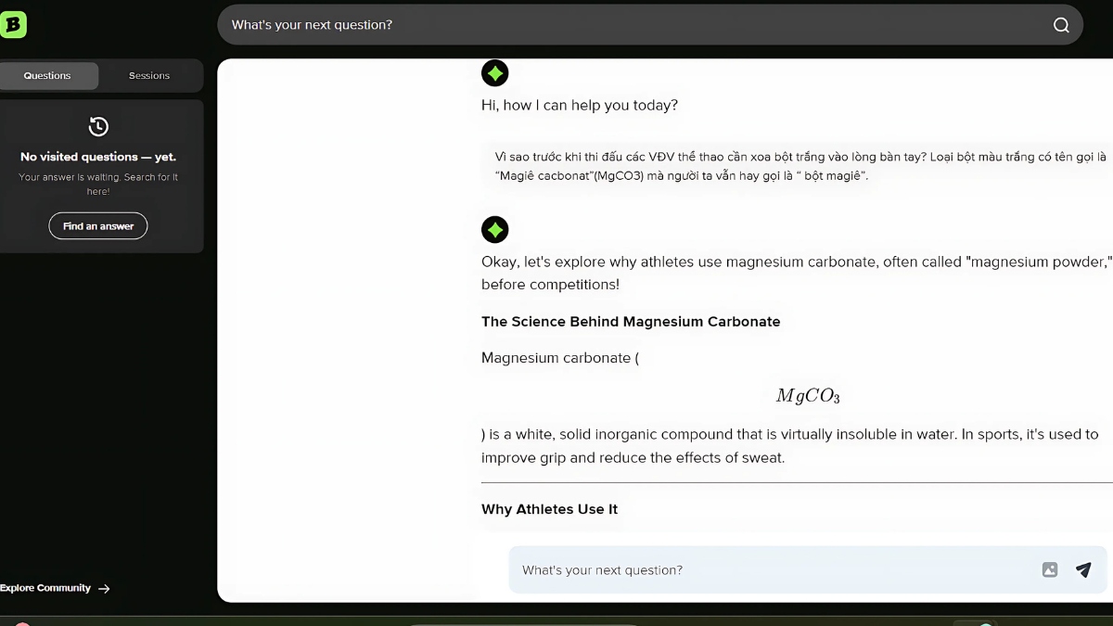Click the Why Athletes Use It heading
Screen dimensions: 1113x626
click(x=549, y=509)
